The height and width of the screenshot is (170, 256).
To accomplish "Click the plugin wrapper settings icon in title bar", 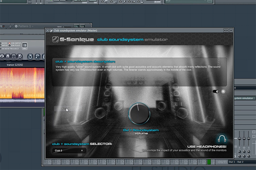I will click(51, 31).
